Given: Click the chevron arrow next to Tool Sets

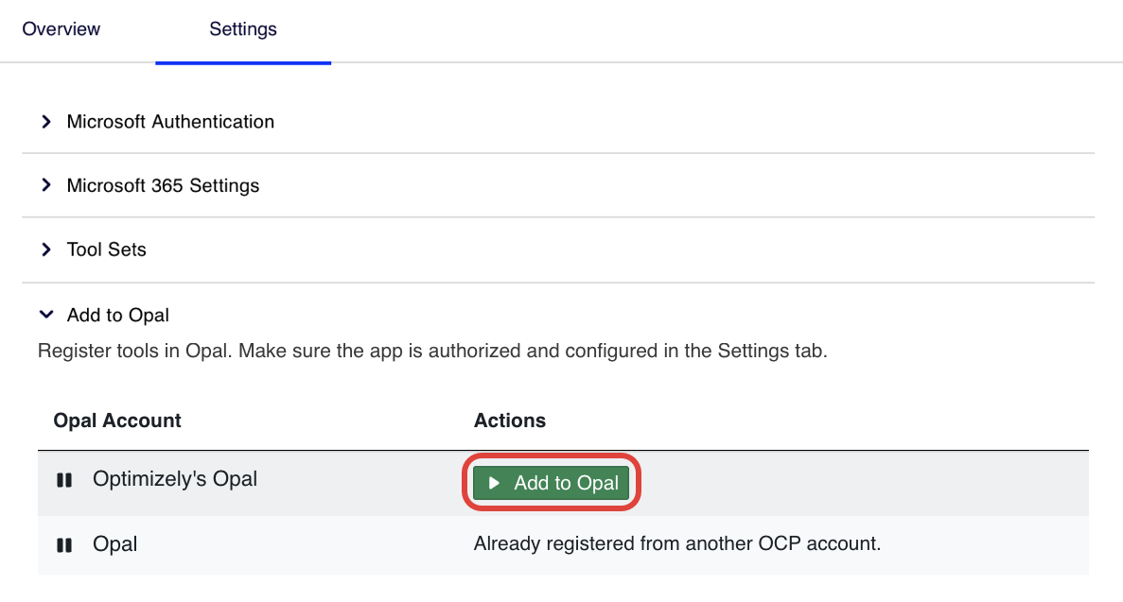Looking at the screenshot, I should [x=45, y=250].
